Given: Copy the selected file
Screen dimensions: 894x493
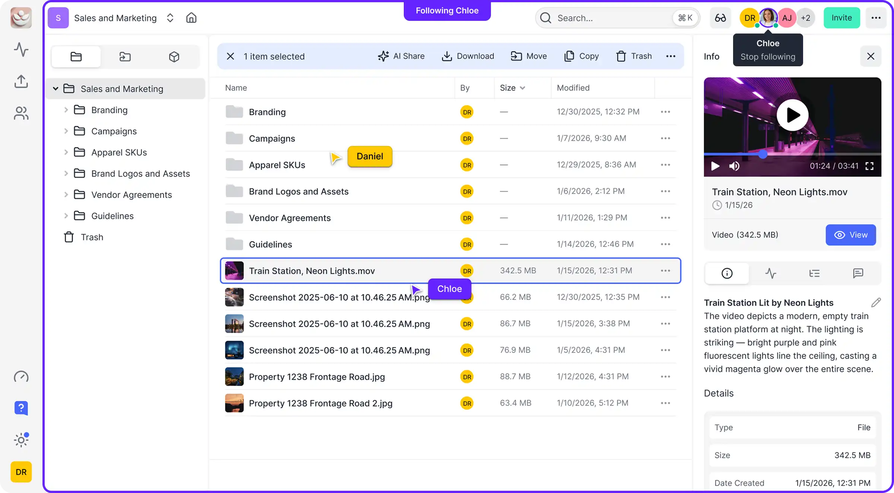Looking at the screenshot, I should tap(581, 56).
